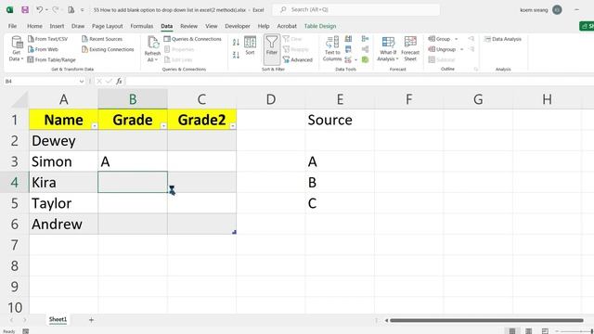
Task: Switch to the Page Layout tab
Action: tap(108, 26)
